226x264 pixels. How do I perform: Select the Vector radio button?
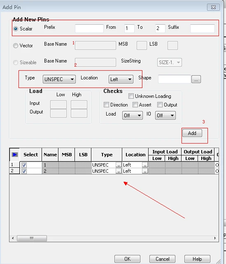[16, 46]
